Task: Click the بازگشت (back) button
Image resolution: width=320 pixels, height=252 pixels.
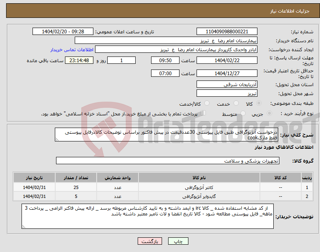Action: (x=150, y=241)
